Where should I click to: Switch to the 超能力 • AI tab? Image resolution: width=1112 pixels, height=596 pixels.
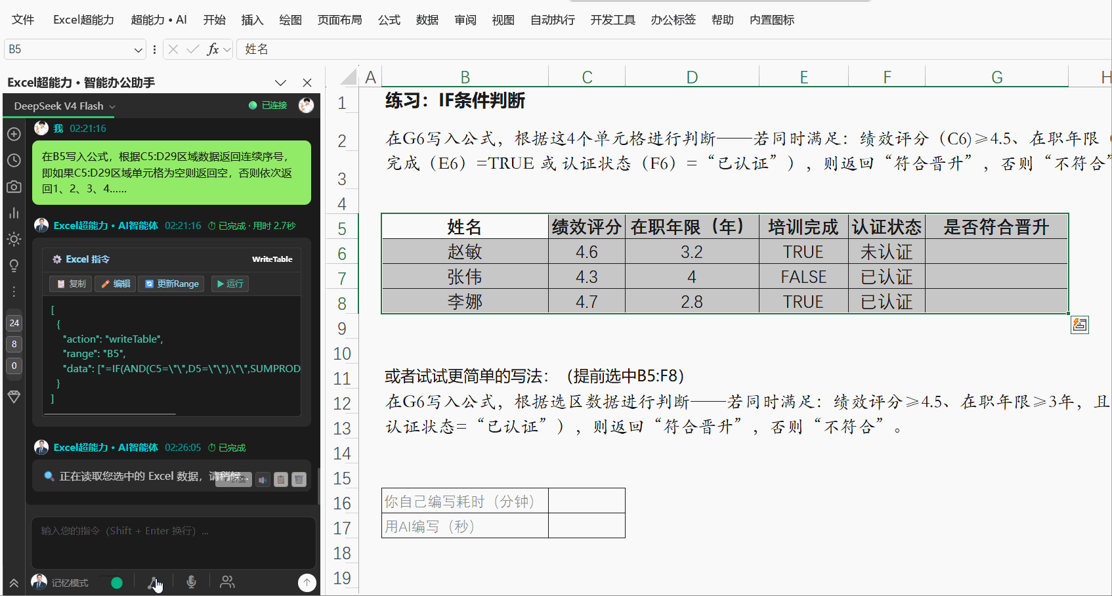[159, 20]
